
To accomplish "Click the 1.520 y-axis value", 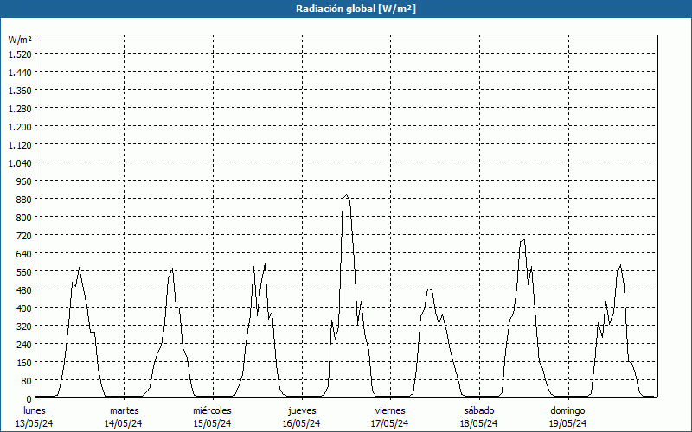I will coord(20,54).
